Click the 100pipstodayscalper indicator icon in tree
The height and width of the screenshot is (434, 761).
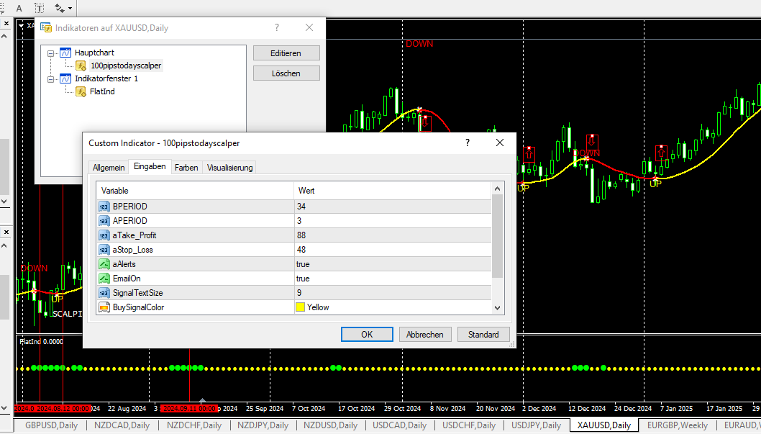[81, 65]
